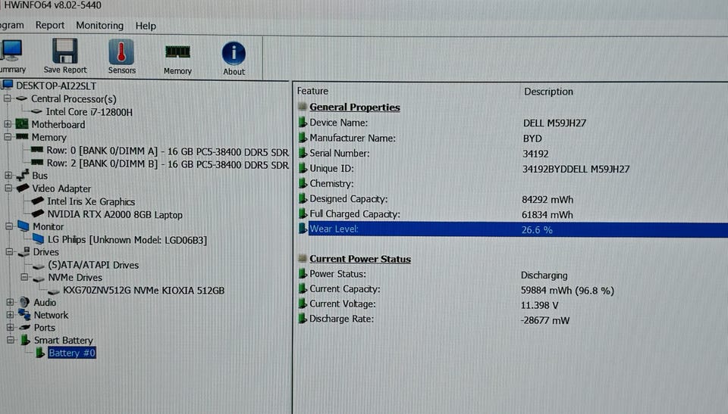This screenshot has height=414, width=728.
Task: Collapse the Drives tree node
Action: coord(9,252)
